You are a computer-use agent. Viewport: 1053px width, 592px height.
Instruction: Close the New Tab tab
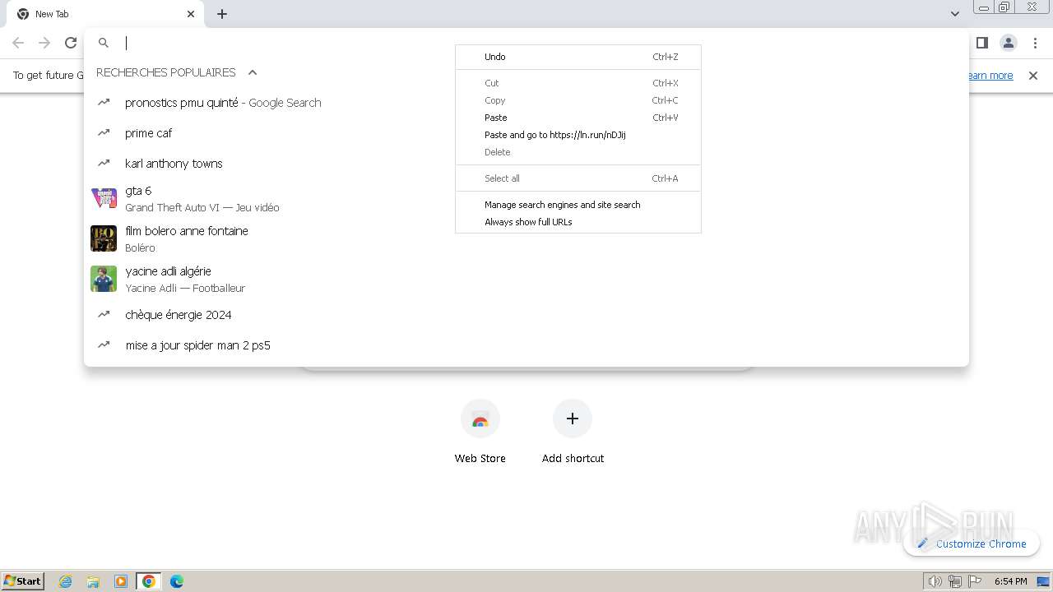(191, 14)
